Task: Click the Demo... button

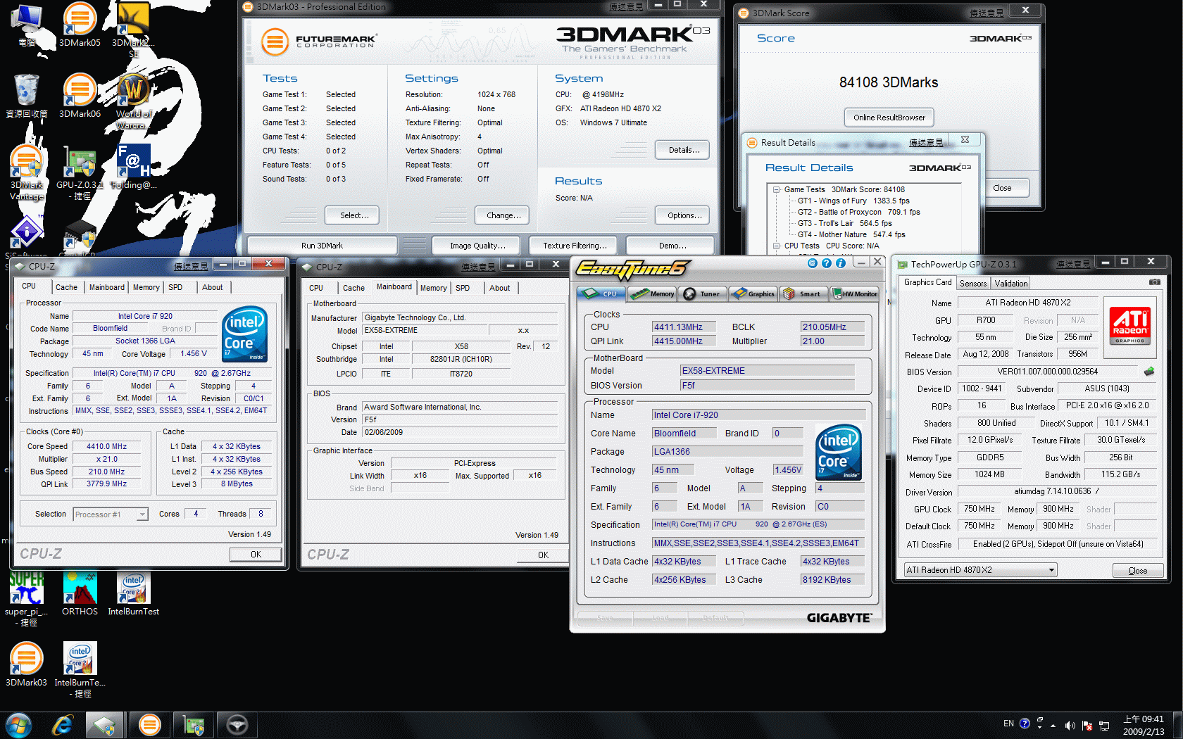Action: click(671, 246)
